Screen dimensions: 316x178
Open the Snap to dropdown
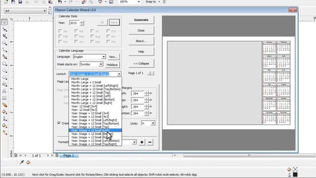coord(159,2)
